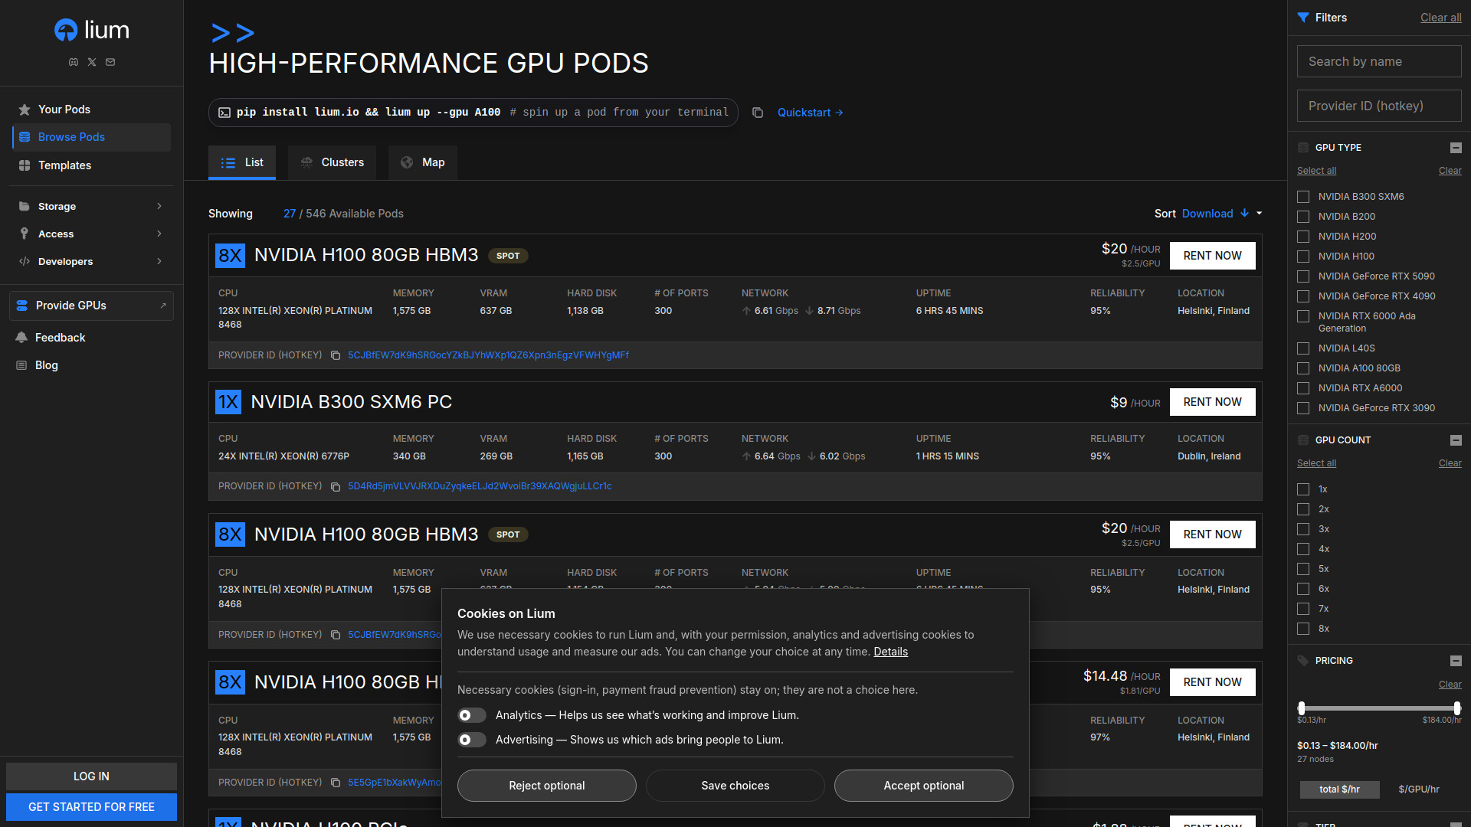
Task: Check the NVIDIA B300 SXM6 filter
Action: [x=1303, y=197]
